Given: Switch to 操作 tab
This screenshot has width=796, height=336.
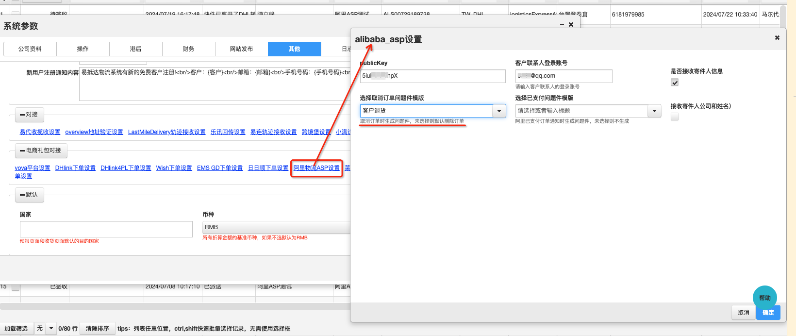Looking at the screenshot, I should pos(83,49).
